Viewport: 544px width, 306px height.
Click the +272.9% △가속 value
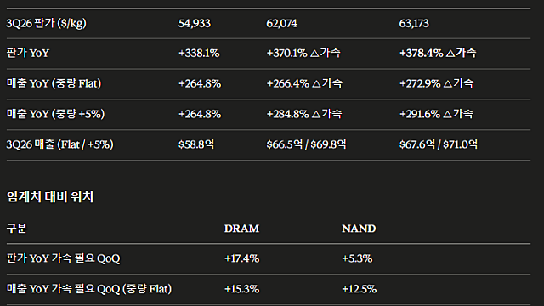[x=436, y=83]
